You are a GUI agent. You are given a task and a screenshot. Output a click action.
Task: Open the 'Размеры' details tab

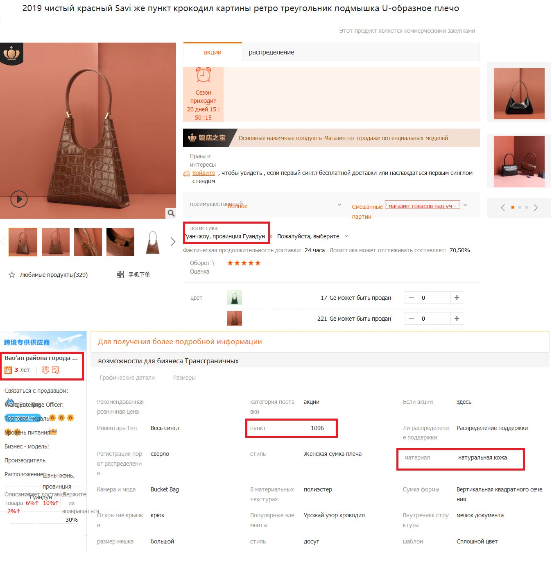pos(184,378)
